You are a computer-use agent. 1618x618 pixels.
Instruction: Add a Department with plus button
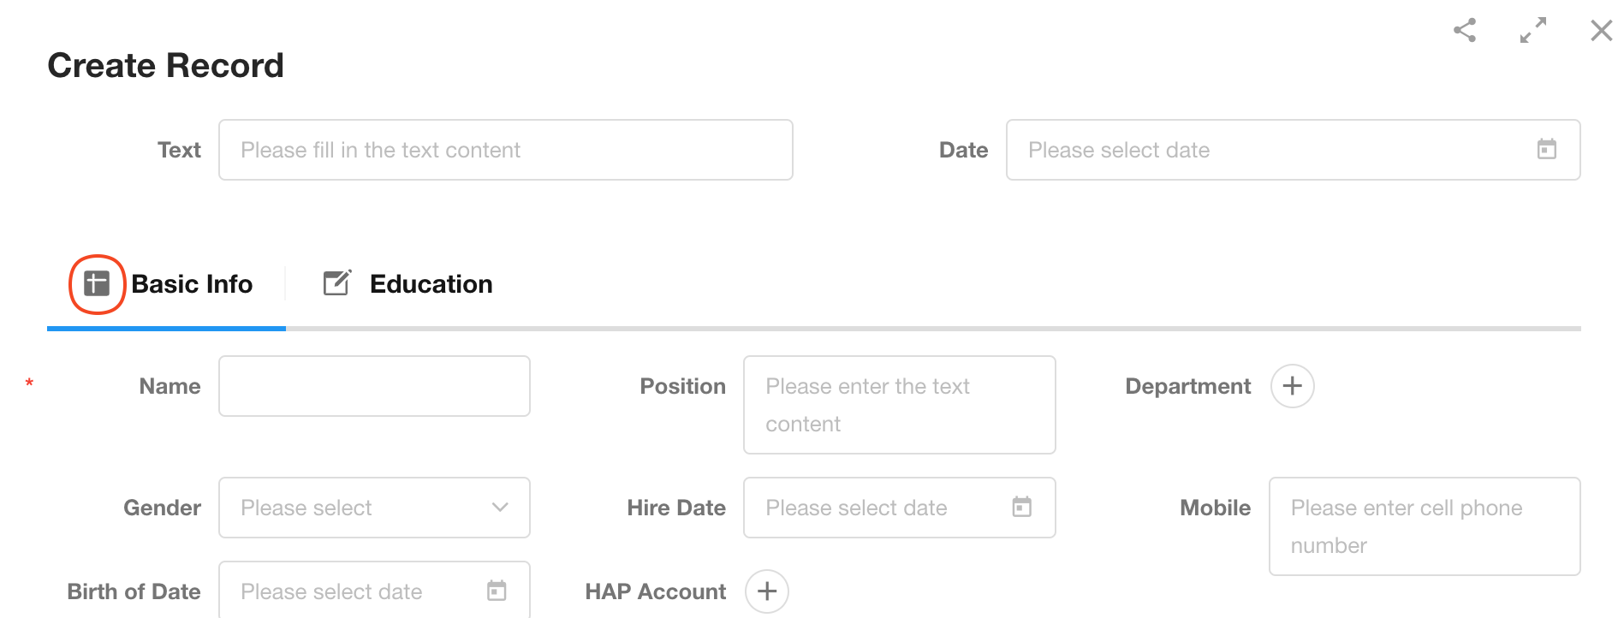tap(1292, 386)
